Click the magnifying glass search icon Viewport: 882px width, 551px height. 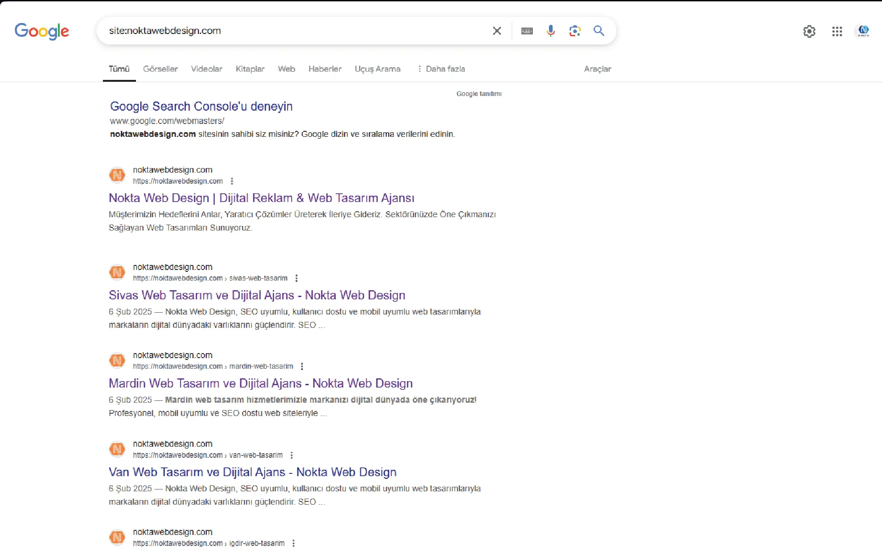point(599,31)
